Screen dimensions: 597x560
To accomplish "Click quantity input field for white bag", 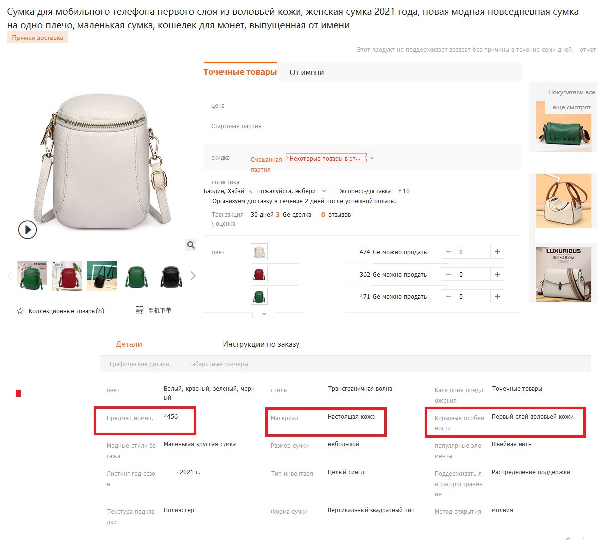I will pos(472,252).
